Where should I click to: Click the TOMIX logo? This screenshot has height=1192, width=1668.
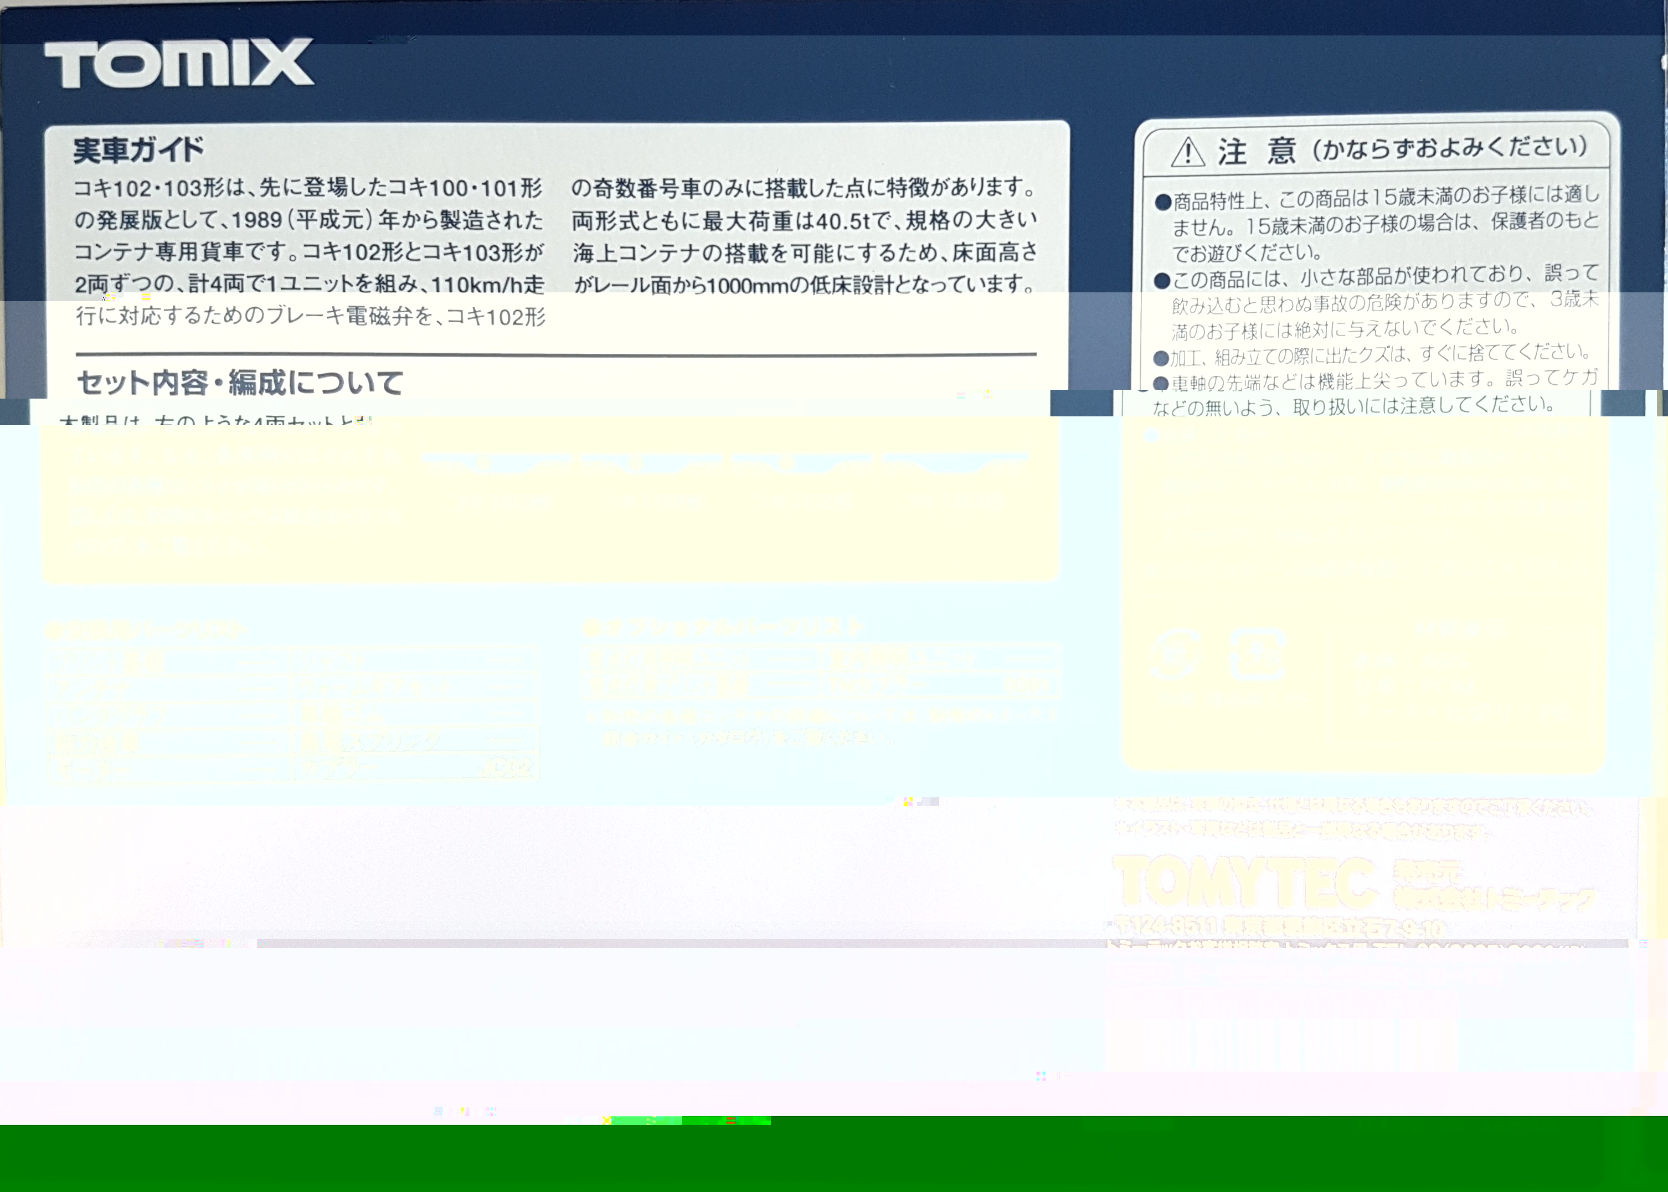pyautogui.click(x=178, y=63)
